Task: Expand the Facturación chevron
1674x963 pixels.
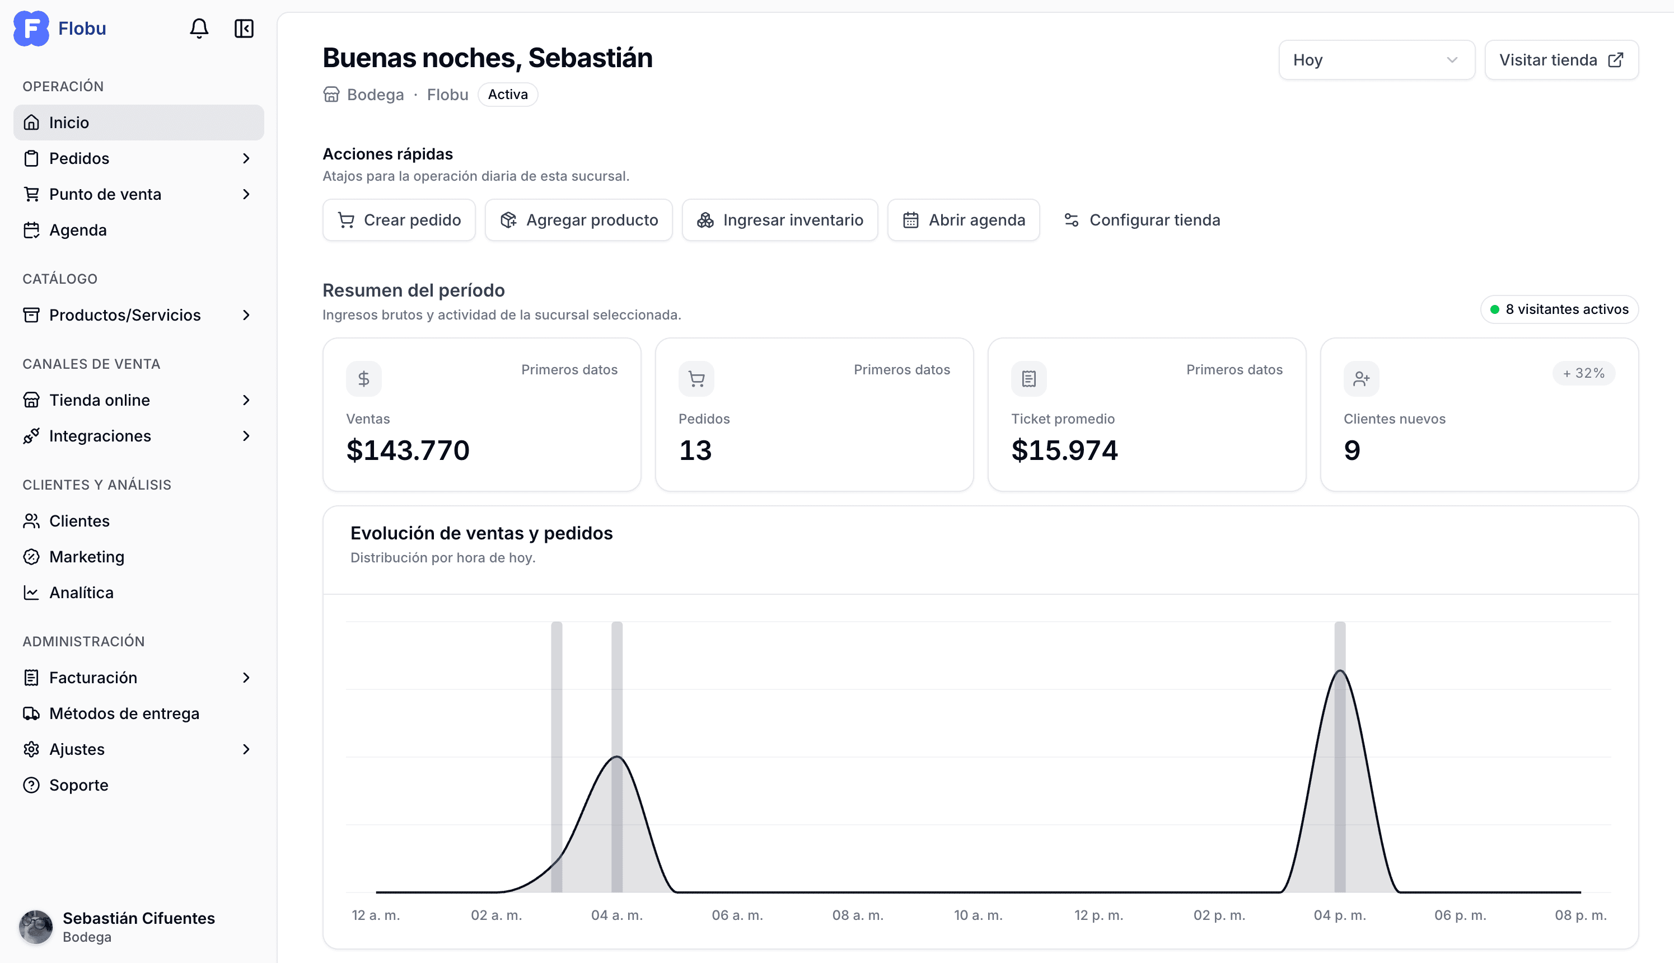Action: coord(246,678)
